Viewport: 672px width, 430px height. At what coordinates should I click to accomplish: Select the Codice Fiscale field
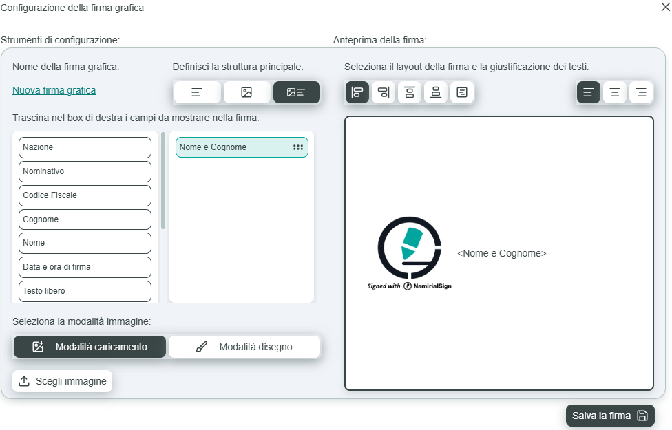click(85, 195)
